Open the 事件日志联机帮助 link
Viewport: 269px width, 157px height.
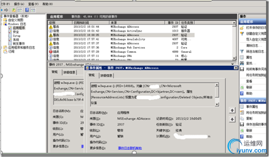[130, 148]
